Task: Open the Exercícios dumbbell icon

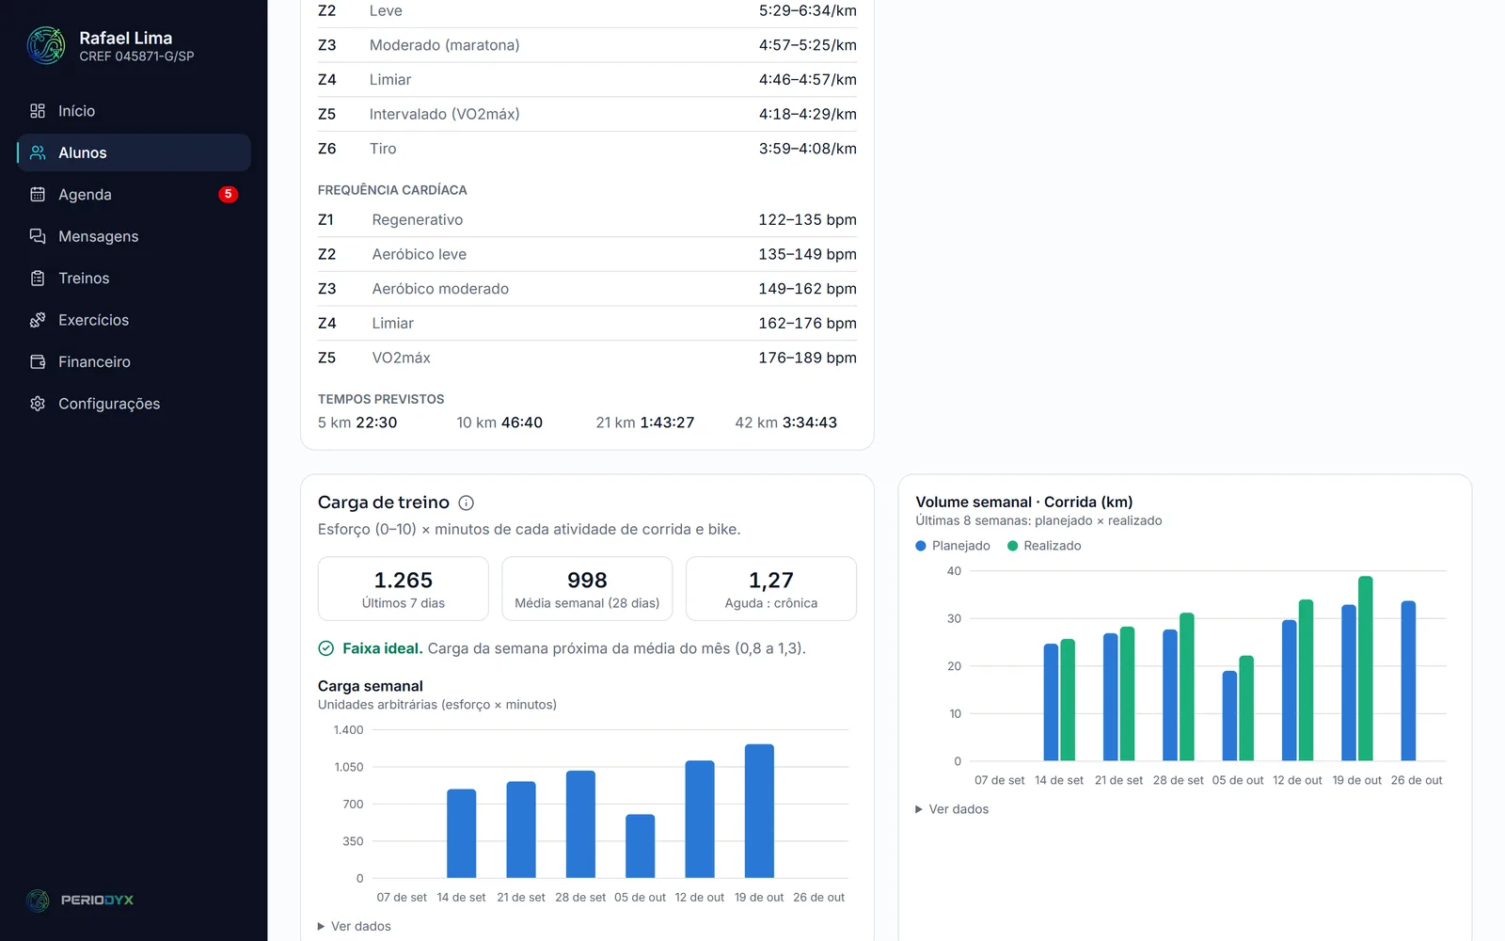Action: click(38, 320)
